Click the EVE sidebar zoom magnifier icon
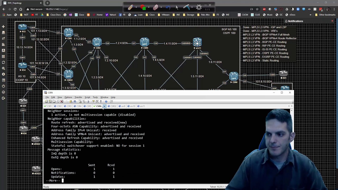The height and width of the screenshot is (190, 338). coord(3,68)
